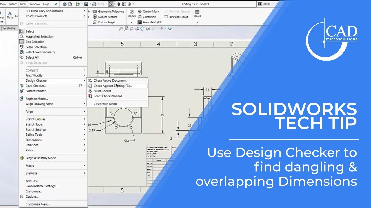Viewport: 371px width, 208px height.
Task: Switch to the Evaluate tab
Action: (9, 28)
